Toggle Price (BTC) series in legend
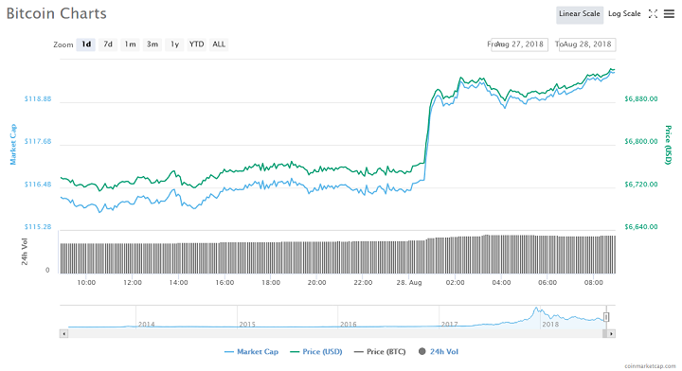This screenshot has width=682, height=371. pos(380,352)
